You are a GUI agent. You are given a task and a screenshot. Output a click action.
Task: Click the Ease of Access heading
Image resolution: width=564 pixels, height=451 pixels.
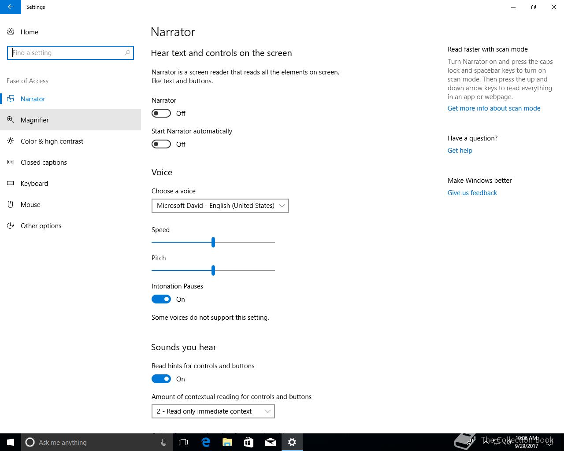[x=27, y=81]
